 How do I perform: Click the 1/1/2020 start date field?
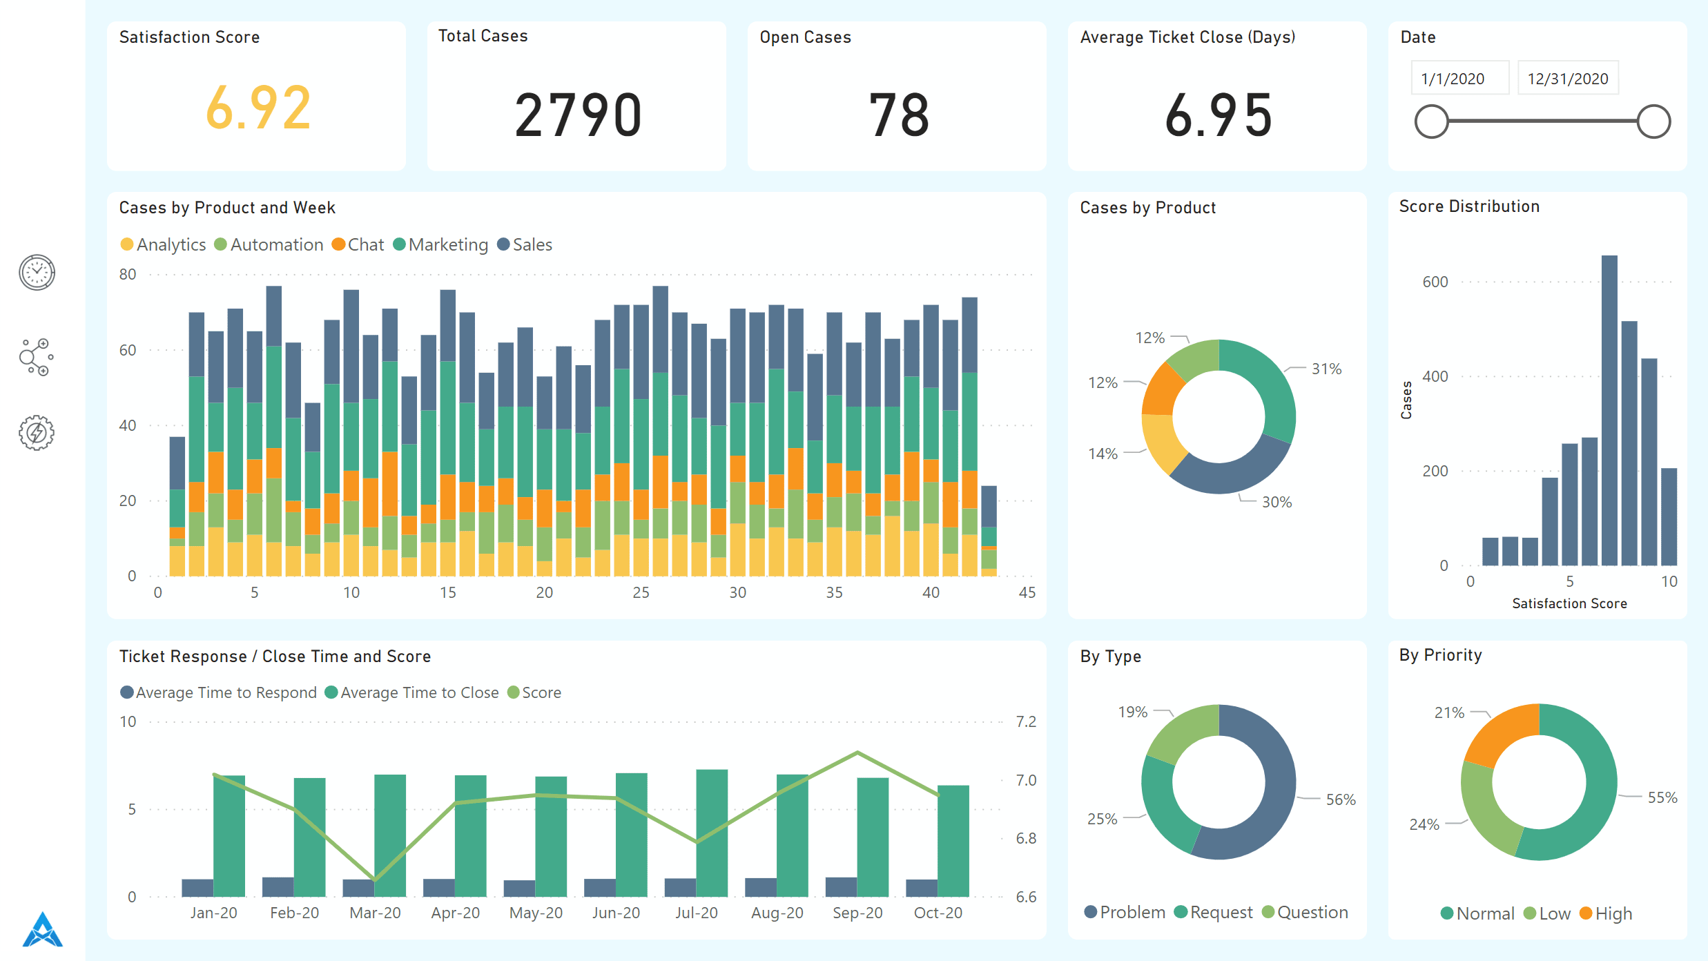pos(1459,77)
